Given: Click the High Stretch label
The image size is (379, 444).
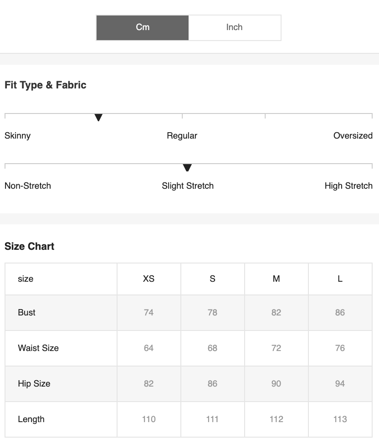Looking at the screenshot, I should click(348, 186).
